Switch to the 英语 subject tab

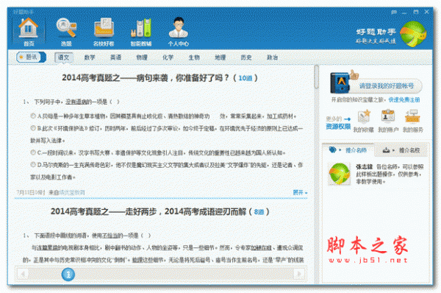pyautogui.click(x=115, y=57)
